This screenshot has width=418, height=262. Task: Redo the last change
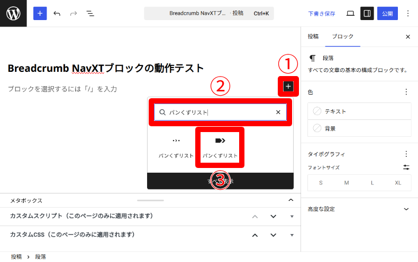(74, 13)
